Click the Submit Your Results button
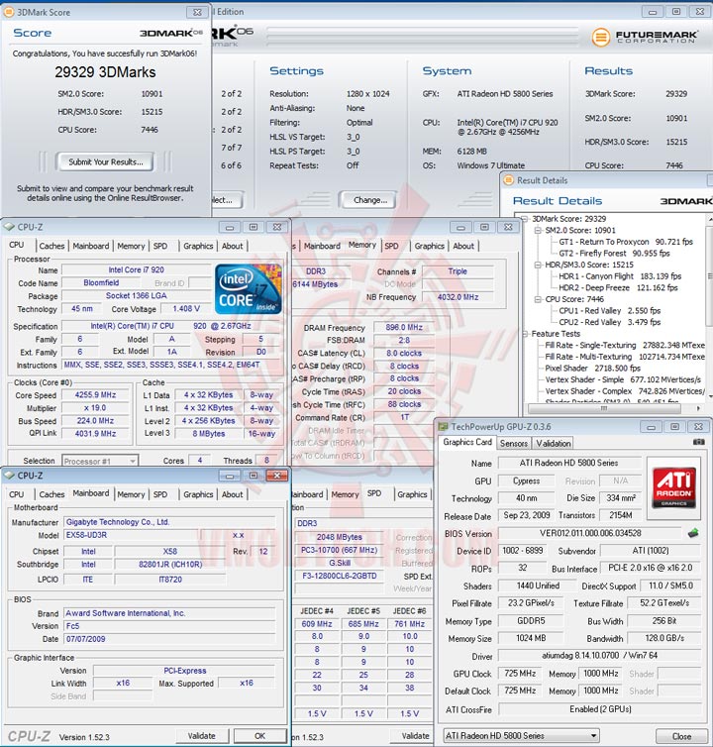The height and width of the screenshot is (747, 713). coord(105,161)
